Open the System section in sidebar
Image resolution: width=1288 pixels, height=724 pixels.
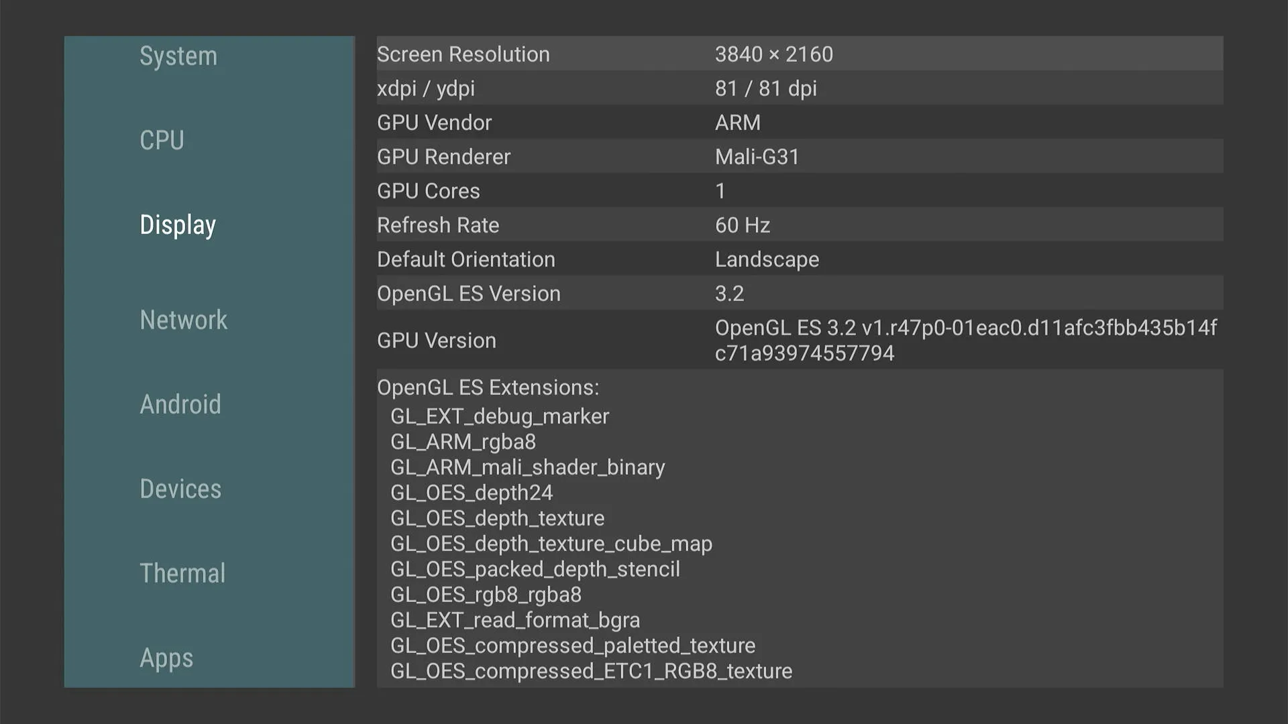(178, 56)
